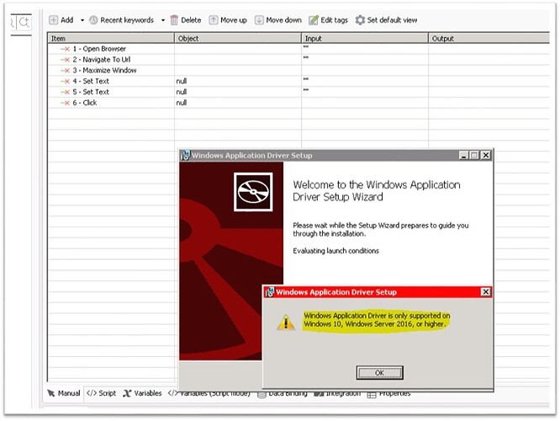Viewport: 560px width, 421px height.
Task: Click OK in the warning dialog
Action: (380, 373)
